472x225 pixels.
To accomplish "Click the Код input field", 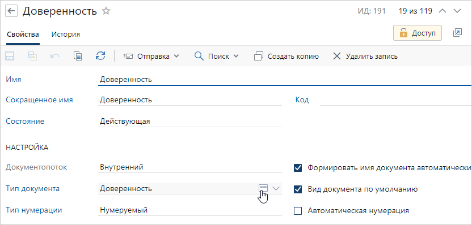I will click(395, 100).
